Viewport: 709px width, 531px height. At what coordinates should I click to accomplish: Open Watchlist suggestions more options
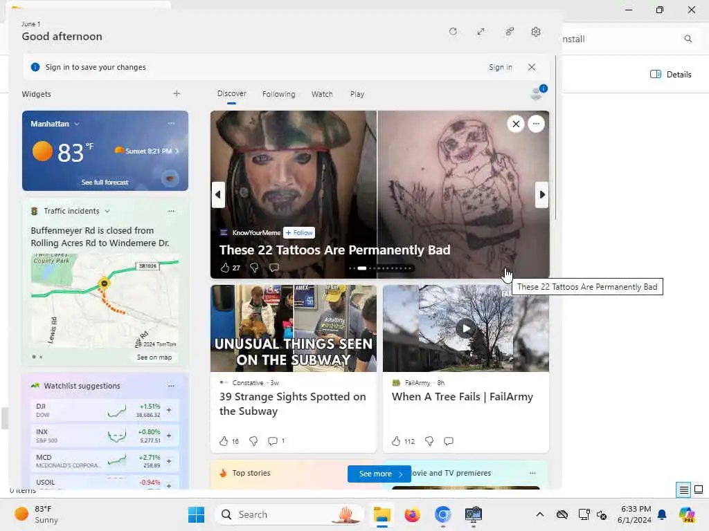(171, 386)
